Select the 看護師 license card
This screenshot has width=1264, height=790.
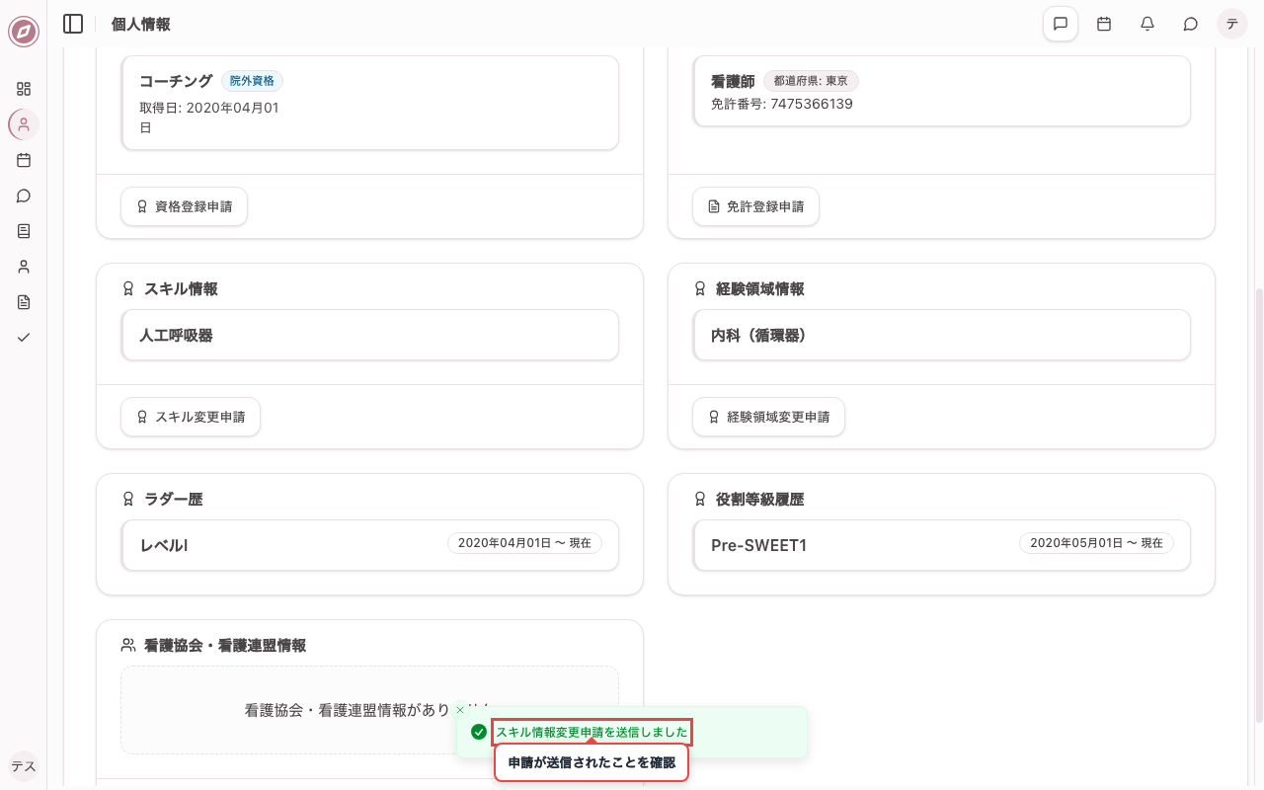point(941,91)
